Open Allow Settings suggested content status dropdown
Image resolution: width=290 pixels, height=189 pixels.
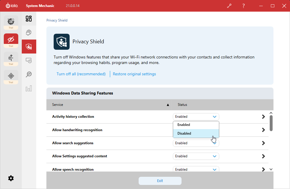tap(196, 156)
